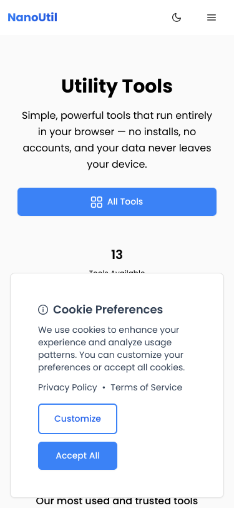Image resolution: width=234 pixels, height=508 pixels.
Task: Click blank header space beside the NanoUtil logo
Action: click(x=113, y=18)
